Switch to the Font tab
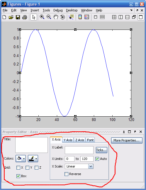The height and width of the screenshot is (190, 146). point(90,140)
